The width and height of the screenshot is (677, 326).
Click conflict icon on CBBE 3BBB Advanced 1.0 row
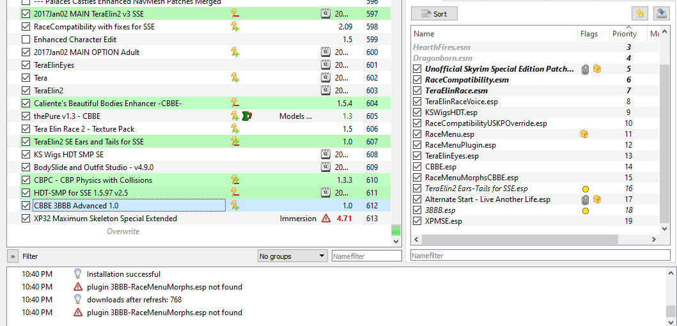tap(235, 206)
